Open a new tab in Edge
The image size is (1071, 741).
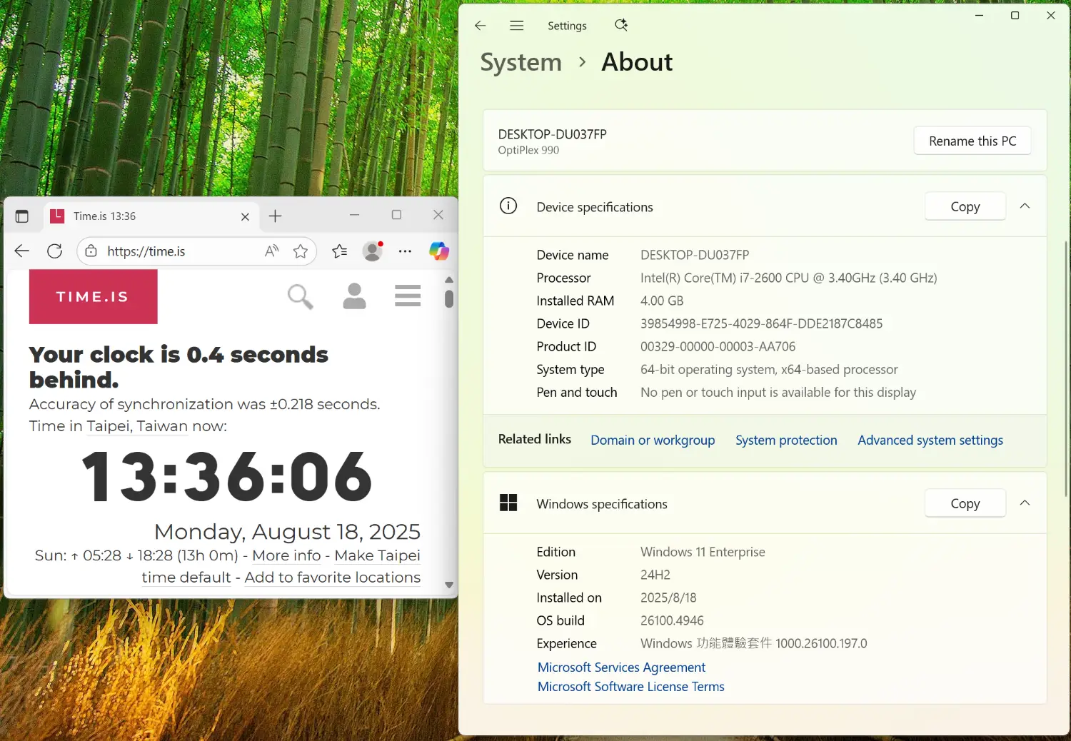click(x=276, y=216)
